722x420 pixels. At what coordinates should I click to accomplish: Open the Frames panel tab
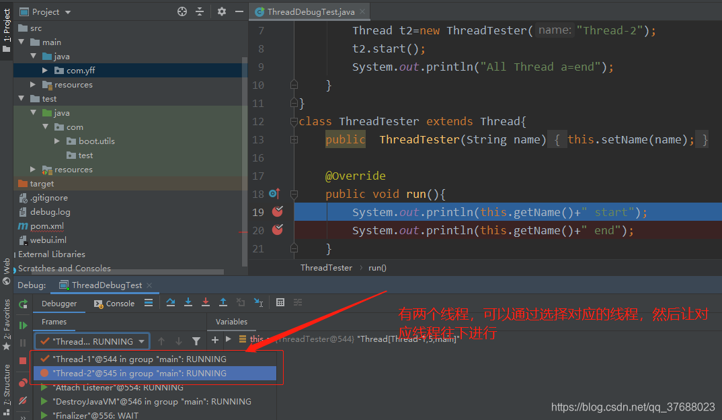pyautogui.click(x=54, y=322)
